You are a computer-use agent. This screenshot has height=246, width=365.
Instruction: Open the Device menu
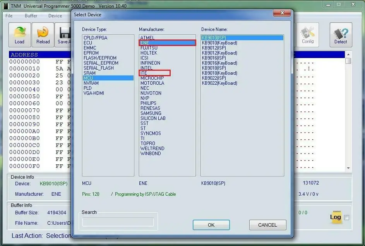click(55, 16)
